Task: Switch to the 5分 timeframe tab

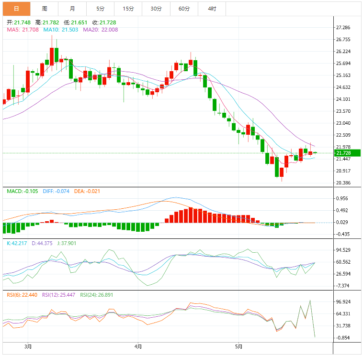Action: pyautogui.click(x=100, y=9)
